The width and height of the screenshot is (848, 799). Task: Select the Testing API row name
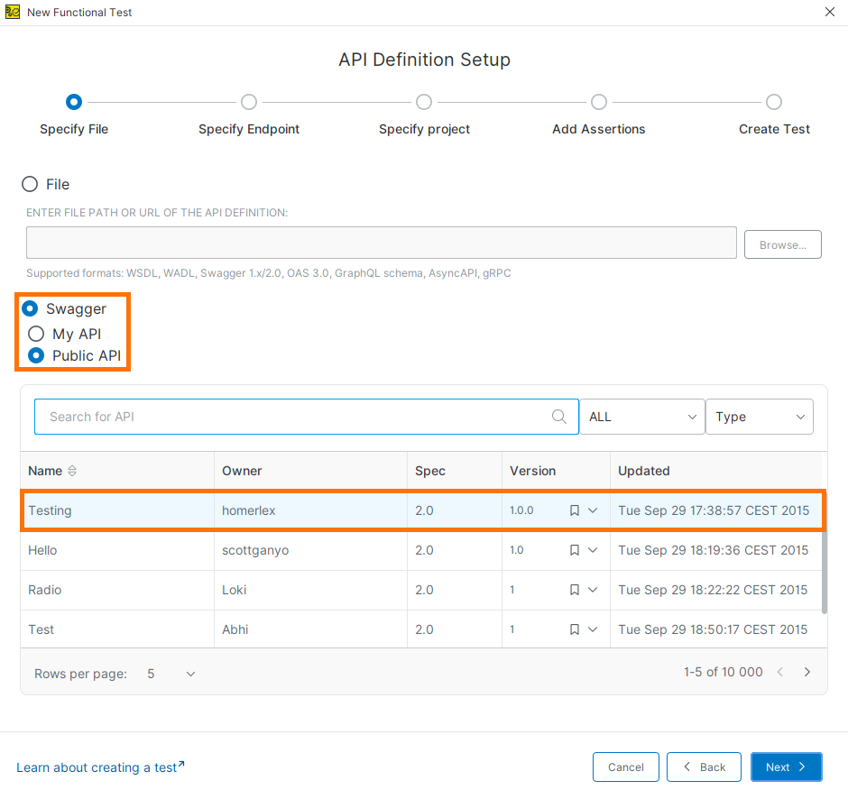(x=50, y=510)
